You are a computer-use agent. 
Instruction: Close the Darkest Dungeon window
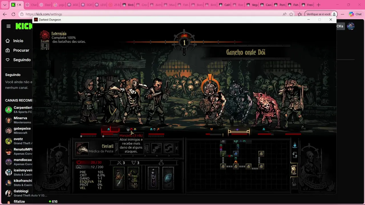(330, 20)
